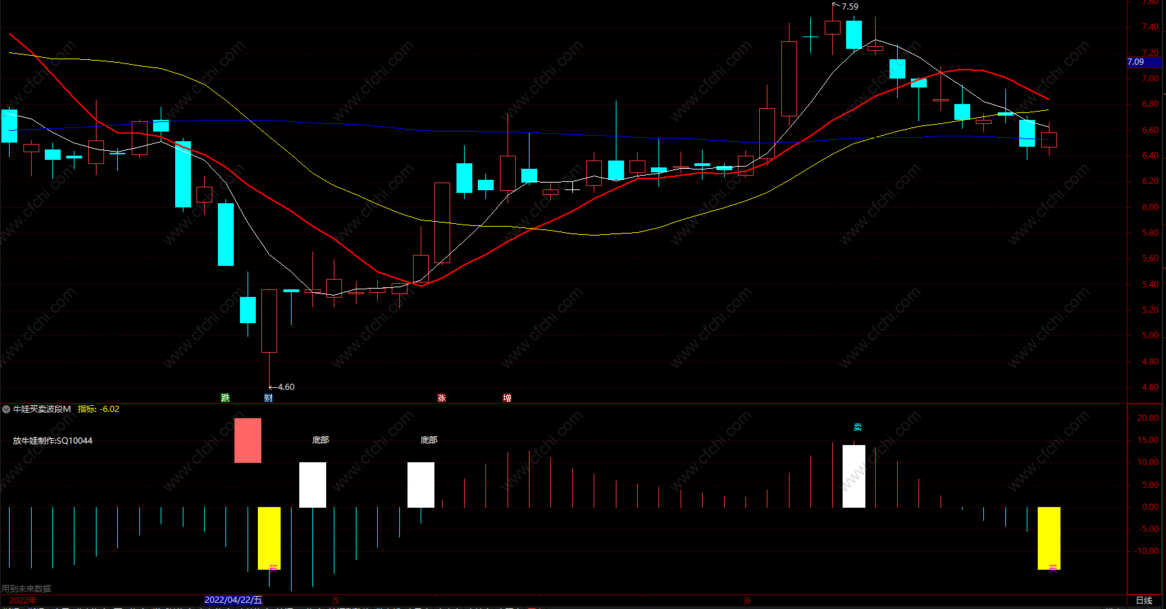Viewport: 1166px width, 609px height.
Task: Jump to month 6 axis marker
Action: point(747,601)
